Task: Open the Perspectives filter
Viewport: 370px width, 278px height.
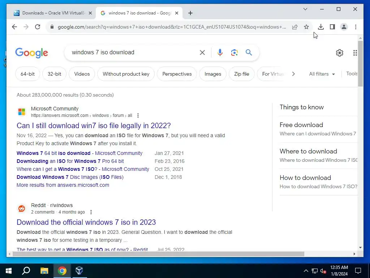Action: [x=177, y=74]
